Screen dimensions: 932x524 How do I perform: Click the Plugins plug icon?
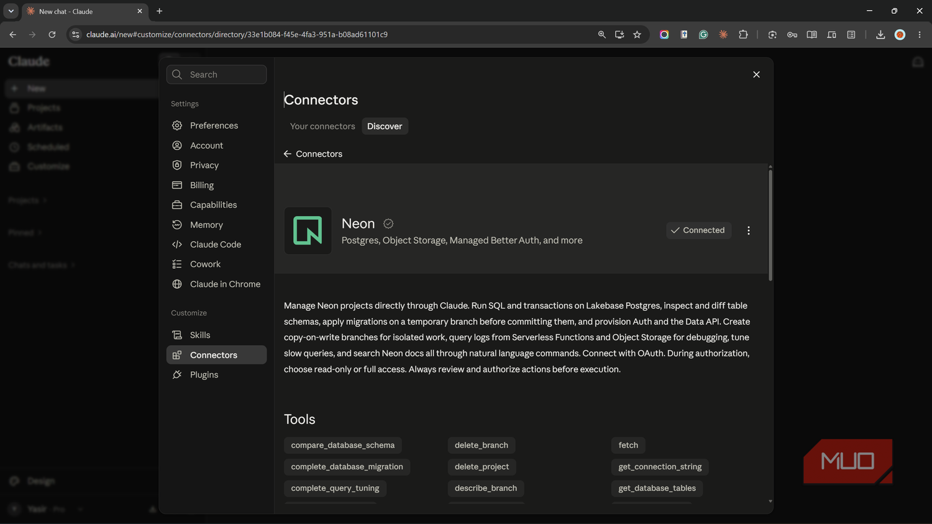[177, 375]
